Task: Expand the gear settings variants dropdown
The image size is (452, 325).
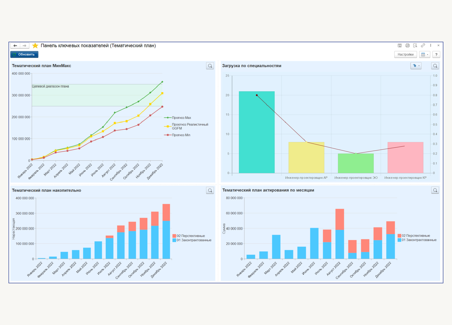Action: (425, 55)
